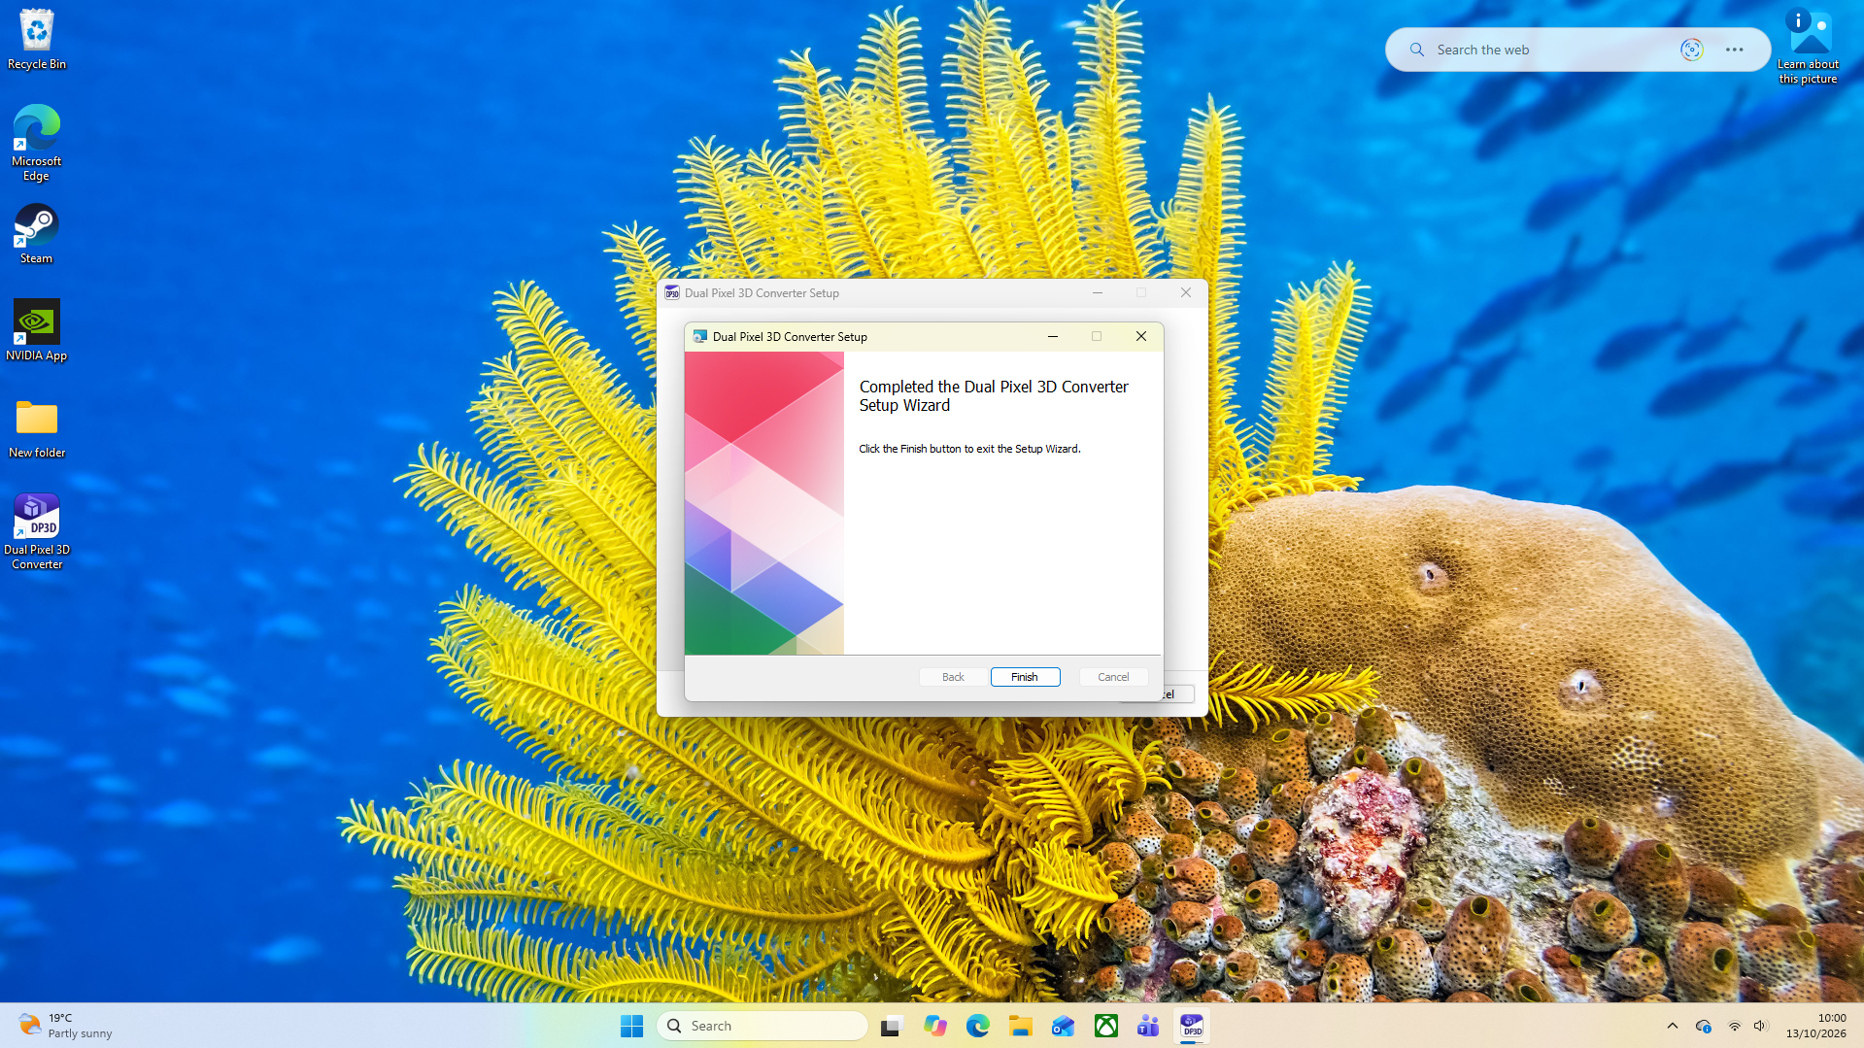Click the front Setup dialog title bar icon
Viewport: 1864px width, 1048px height.
click(x=699, y=336)
